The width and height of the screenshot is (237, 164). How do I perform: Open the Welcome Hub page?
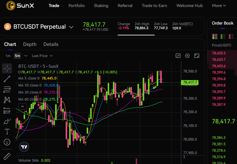click(190, 6)
